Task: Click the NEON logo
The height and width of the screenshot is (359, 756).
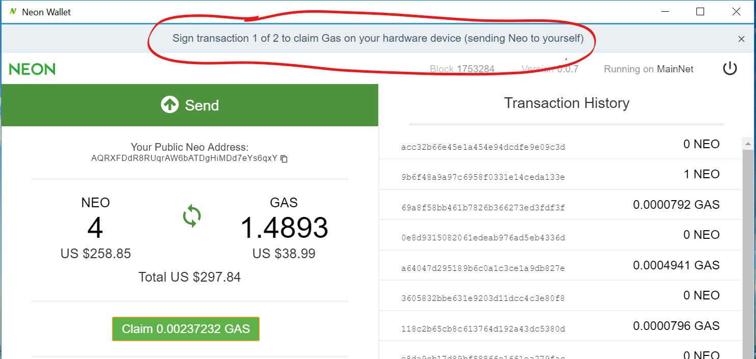Action: pyautogui.click(x=32, y=69)
